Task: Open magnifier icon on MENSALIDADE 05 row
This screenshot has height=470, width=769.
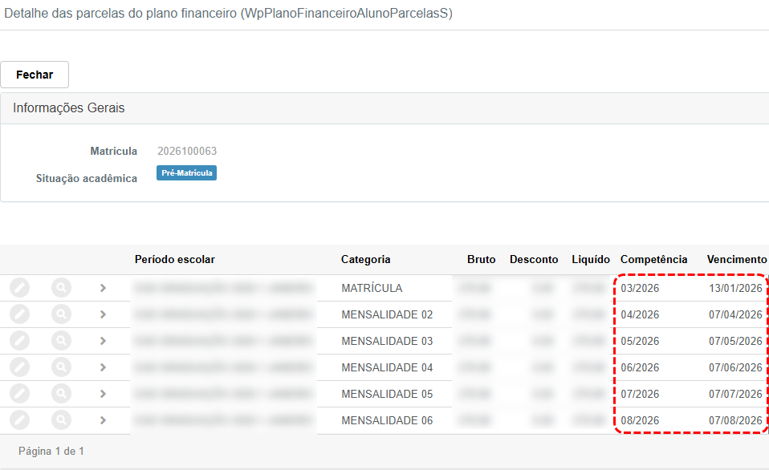Action: 61,394
